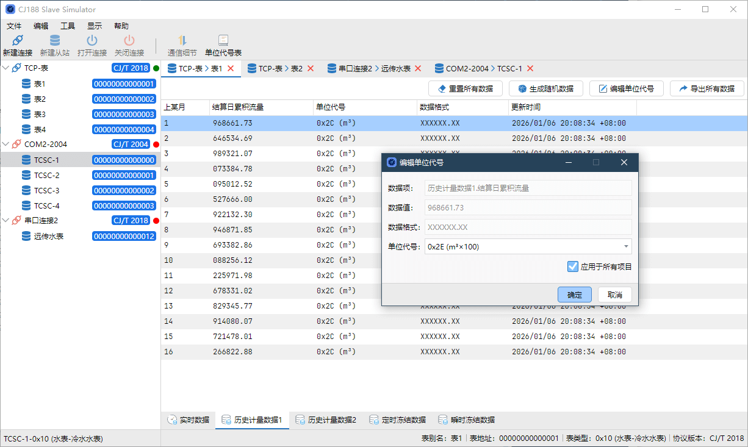Collapse the COM2-2004 tree node
Screen dimensions: 748x447
(x=6, y=145)
